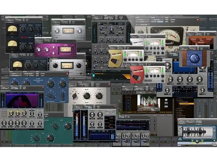The image size is (217, 162).
Task: Turn Fairchild 660 threshold knob
Action: (35, 65)
